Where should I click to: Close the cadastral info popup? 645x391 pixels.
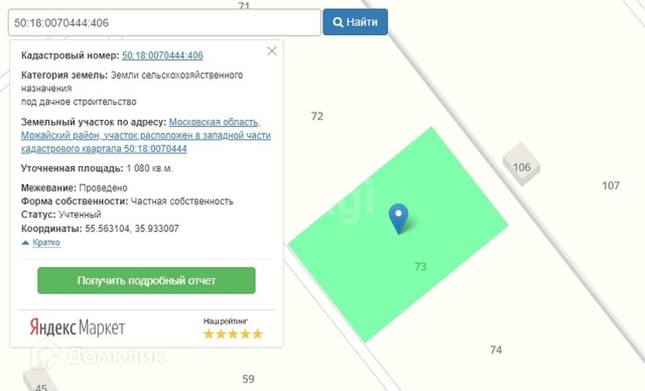coord(272,51)
